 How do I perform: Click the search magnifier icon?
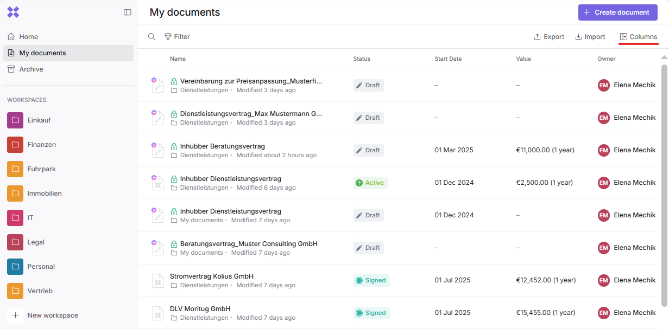click(152, 37)
